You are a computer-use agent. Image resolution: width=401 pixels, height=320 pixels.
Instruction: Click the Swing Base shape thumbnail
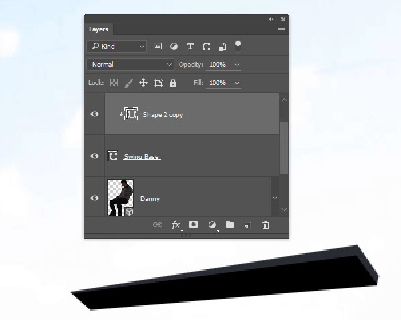pyautogui.click(x=112, y=156)
